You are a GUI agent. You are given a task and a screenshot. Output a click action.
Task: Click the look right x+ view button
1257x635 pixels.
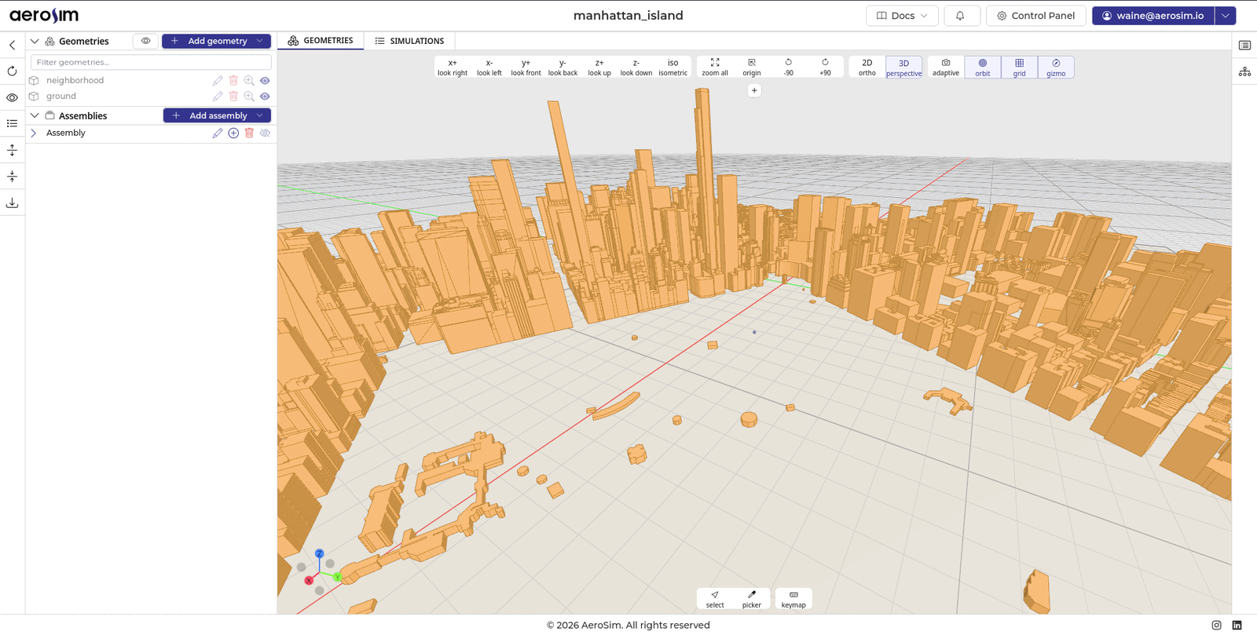pyautogui.click(x=453, y=68)
